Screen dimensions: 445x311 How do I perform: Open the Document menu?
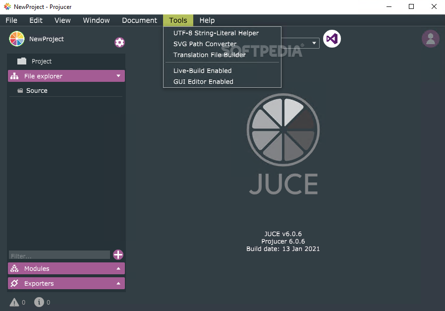[139, 20]
